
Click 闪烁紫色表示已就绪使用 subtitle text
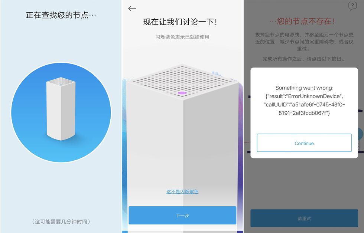pyautogui.click(x=182, y=37)
